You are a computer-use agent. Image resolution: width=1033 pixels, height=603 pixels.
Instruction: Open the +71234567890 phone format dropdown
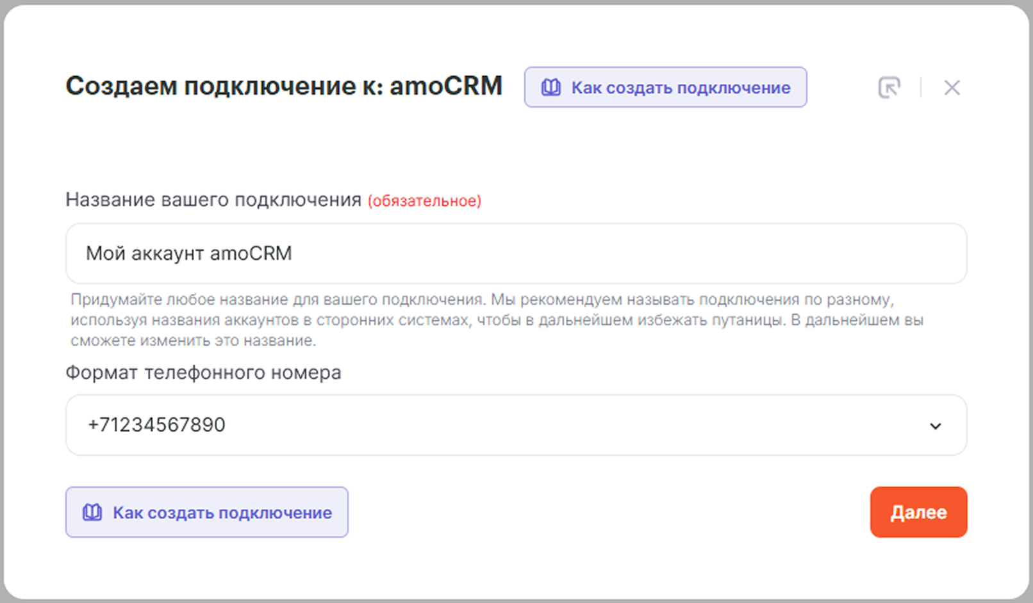(156, 425)
